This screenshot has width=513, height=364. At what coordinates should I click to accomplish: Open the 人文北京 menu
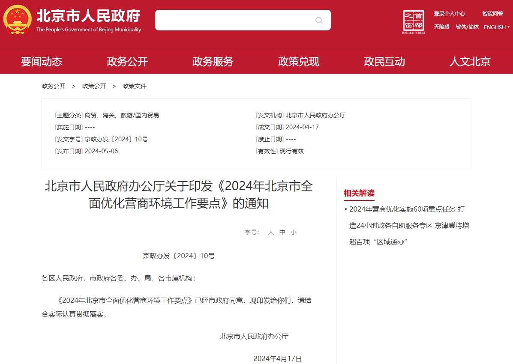coord(470,61)
